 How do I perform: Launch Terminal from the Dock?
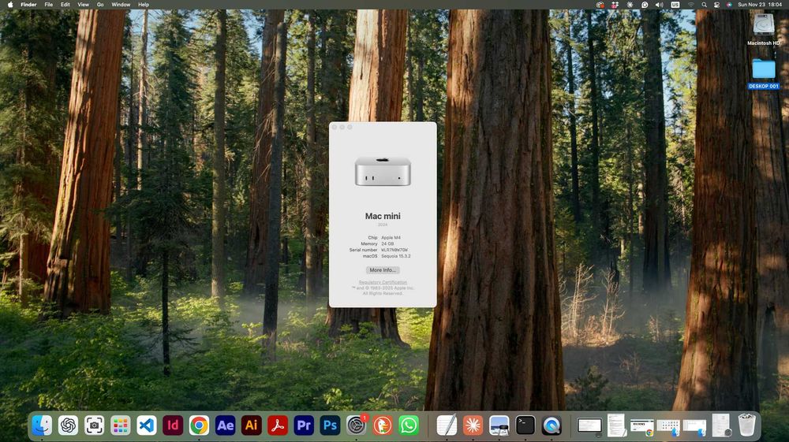525,425
